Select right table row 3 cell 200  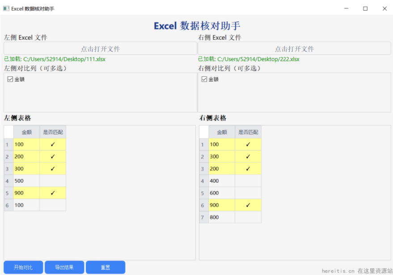tap(222, 169)
